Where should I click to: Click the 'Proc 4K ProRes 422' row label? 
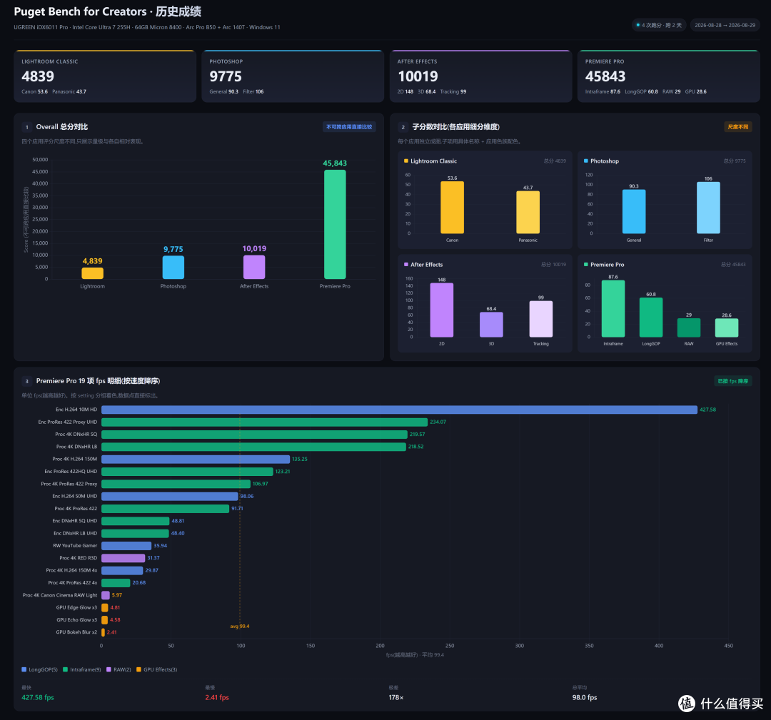(76, 509)
